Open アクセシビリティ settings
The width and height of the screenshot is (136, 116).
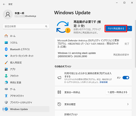[x=26, y=96]
